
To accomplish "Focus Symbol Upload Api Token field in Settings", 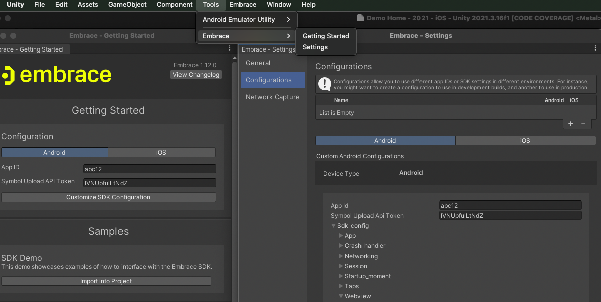I will tap(510, 215).
